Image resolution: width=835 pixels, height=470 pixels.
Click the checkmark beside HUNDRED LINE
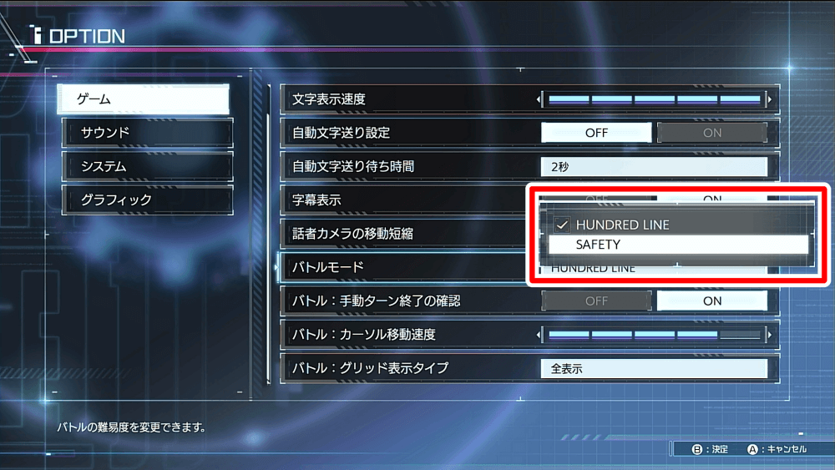[562, 225]
